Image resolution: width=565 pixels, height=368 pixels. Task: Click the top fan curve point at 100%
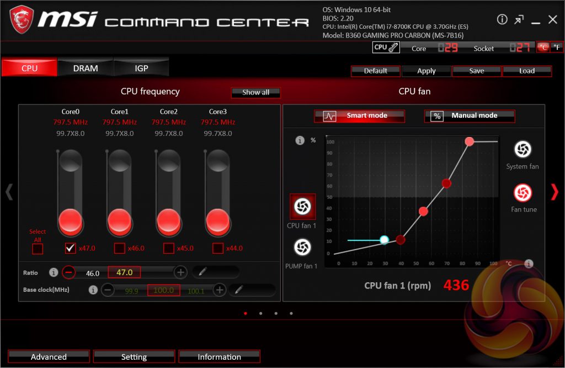(469, 141)
